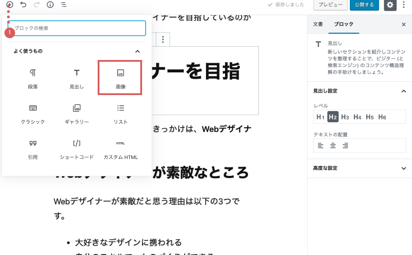Open the more tools vertical dots menu
The width and height of the screenshot is (412, 255).
pyautogui.click(x=404, y=5)
